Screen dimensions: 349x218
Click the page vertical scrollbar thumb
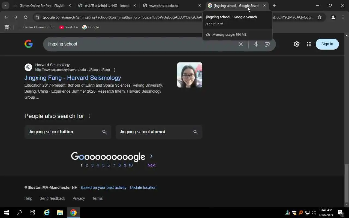click(x=347, y=183)
